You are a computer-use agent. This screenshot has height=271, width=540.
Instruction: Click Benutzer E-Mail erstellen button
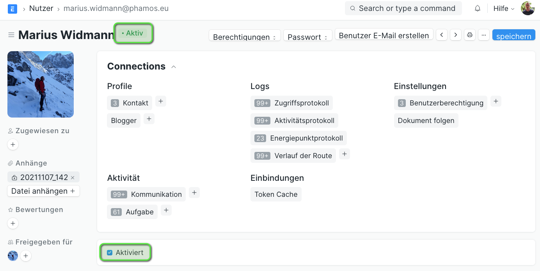[384, 35]
